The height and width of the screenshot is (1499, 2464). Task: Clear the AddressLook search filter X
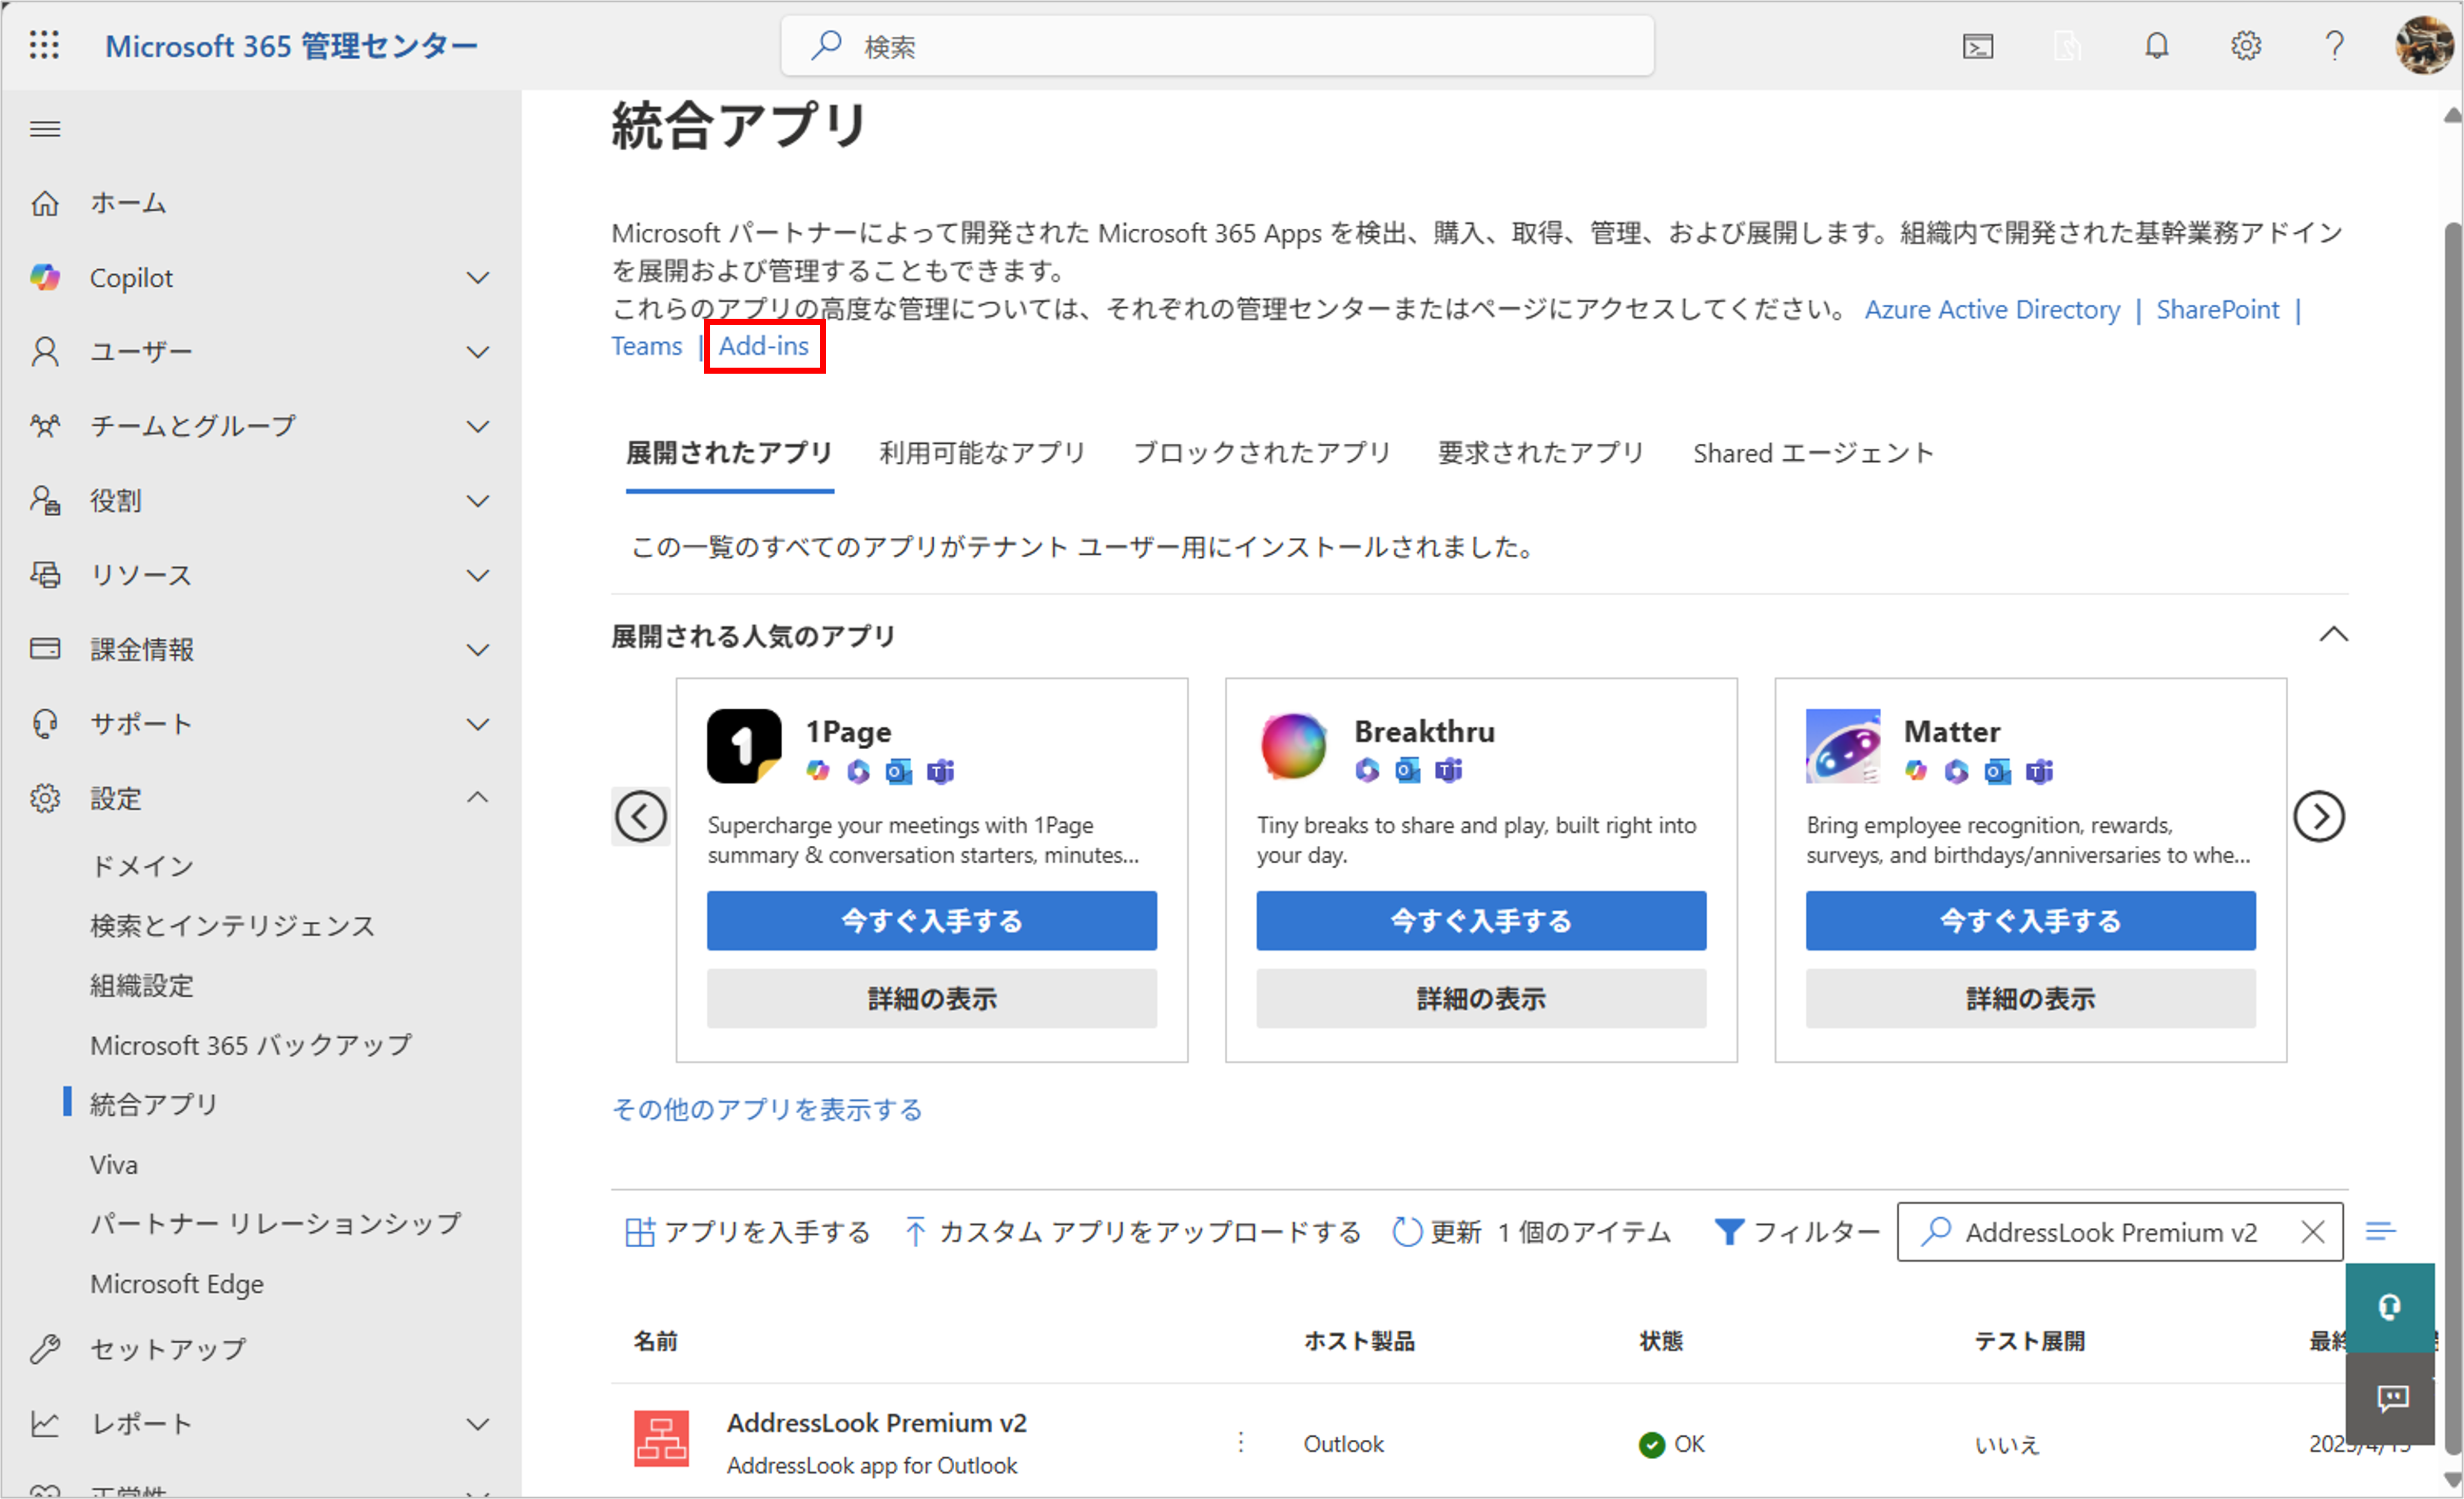click(2312, 1231)
